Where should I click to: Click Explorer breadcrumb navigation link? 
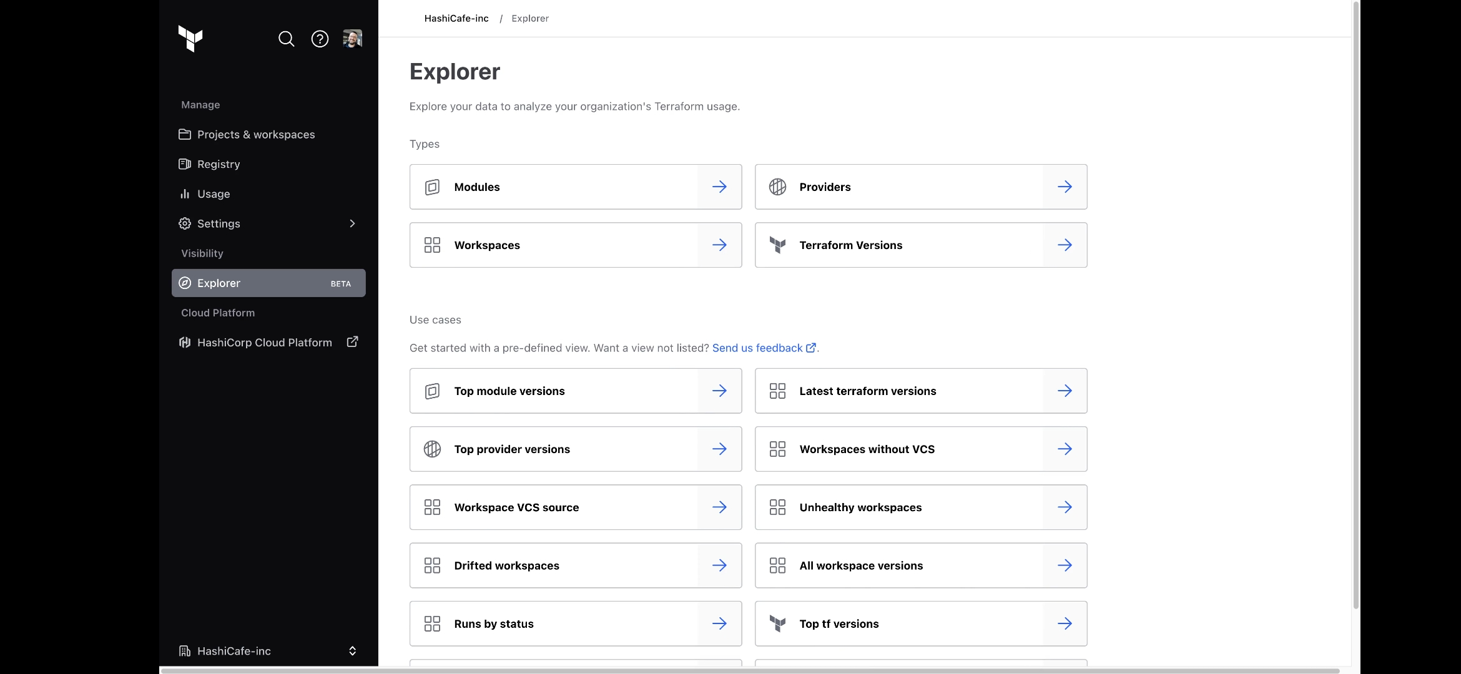529,17
